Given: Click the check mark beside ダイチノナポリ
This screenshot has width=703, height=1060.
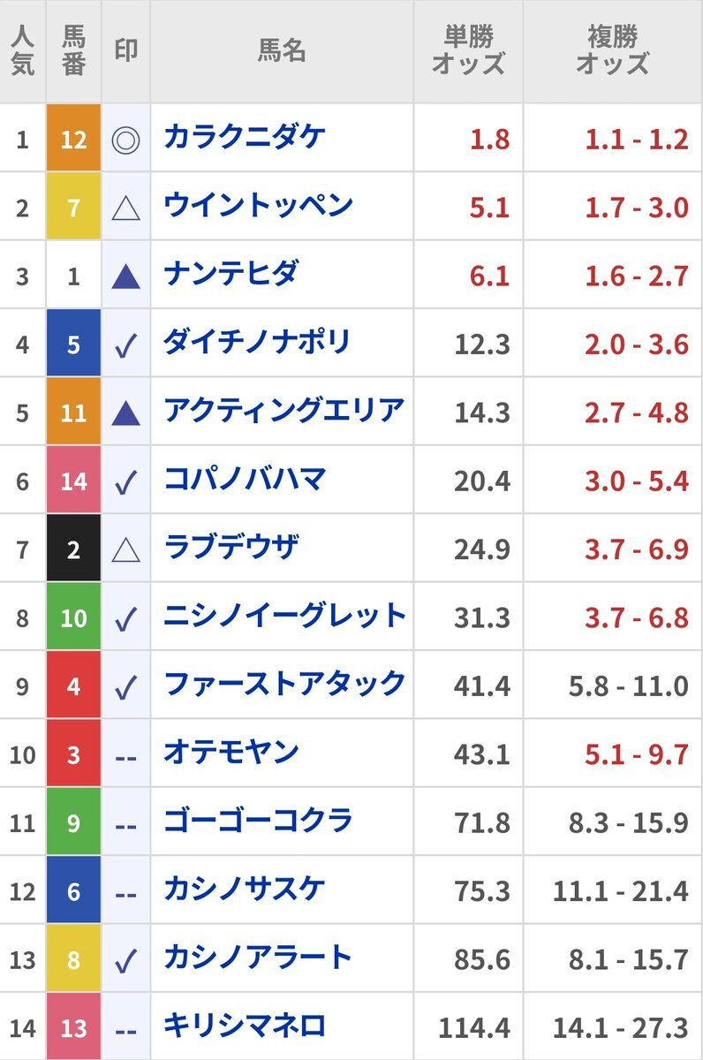Looking at the screenshot, I should click(126, 344).
